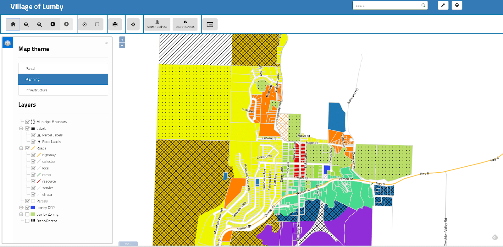Click the Lumby OCP blue swatch

pyautogui.click(x=33, y=208)
